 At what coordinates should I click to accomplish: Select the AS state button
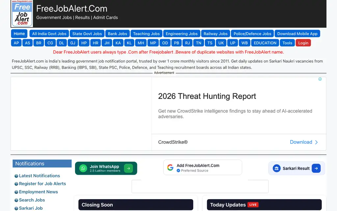click(28, 43)
